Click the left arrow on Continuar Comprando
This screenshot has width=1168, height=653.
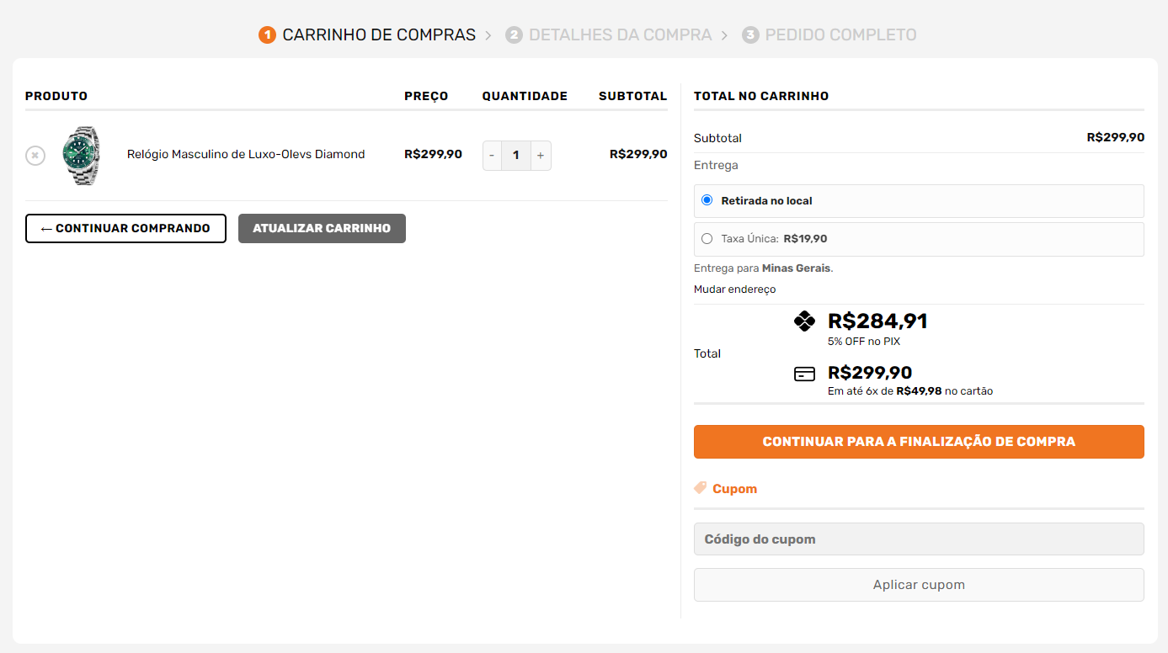[x=44, y=228]
